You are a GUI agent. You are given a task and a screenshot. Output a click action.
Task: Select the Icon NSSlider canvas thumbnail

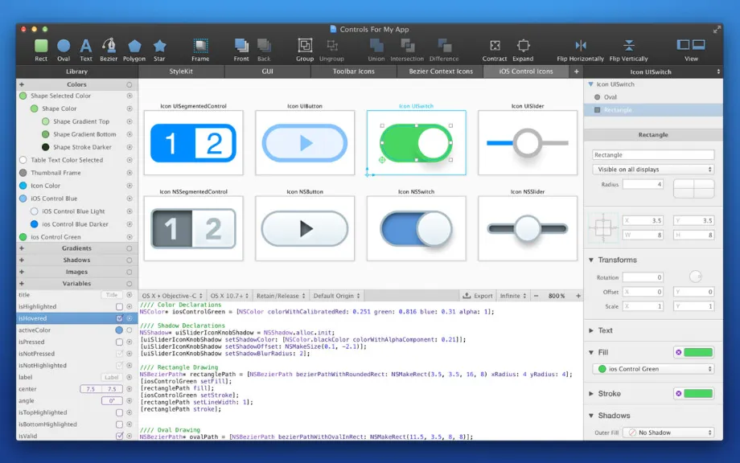(x=528, y=228)
